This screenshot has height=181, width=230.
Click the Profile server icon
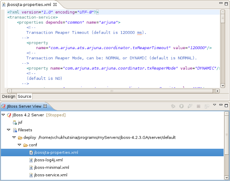pos(190,106)
